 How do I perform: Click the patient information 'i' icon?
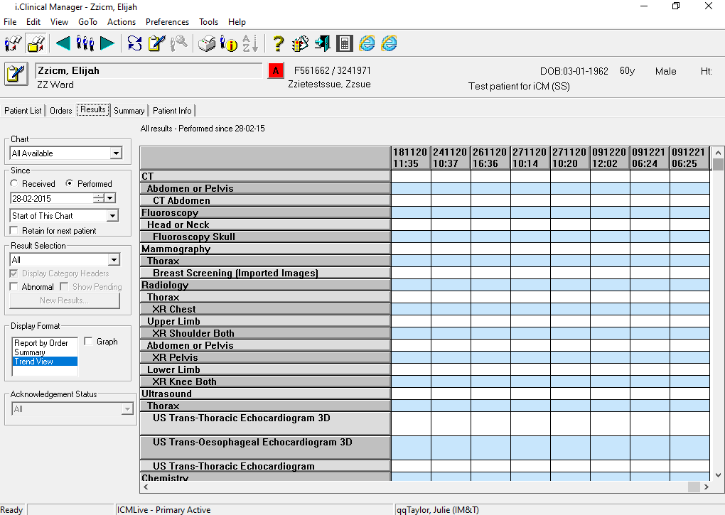(229, 43)
